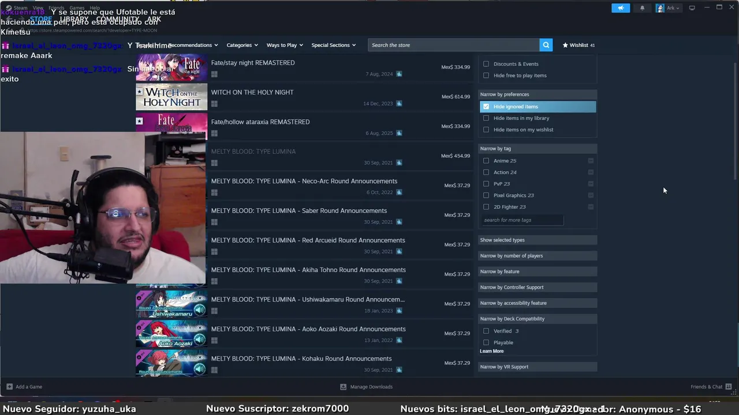Screen dimensions: 739x415
Task: Open the Ways to Play dropdown
Action: point(285,45)
